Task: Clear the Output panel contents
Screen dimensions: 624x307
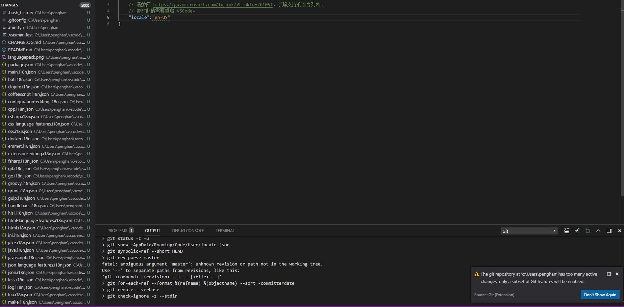Action: [x=566, y=231]
